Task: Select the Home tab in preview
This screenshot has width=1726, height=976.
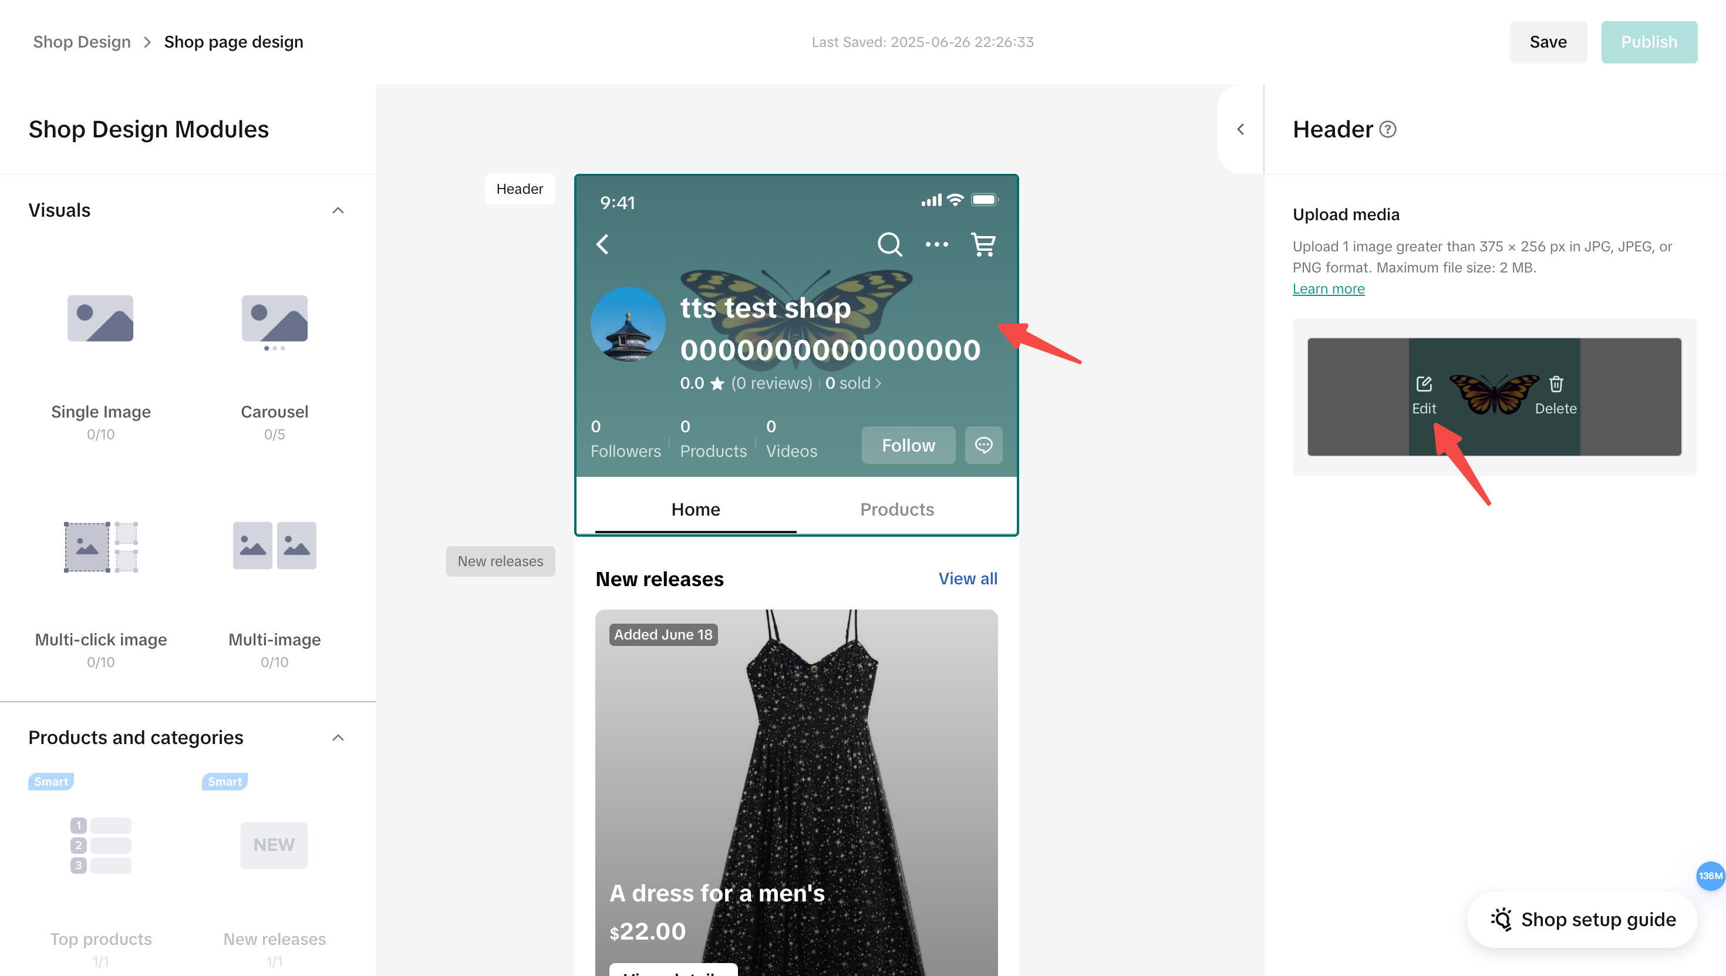Action: click(696, 510)
